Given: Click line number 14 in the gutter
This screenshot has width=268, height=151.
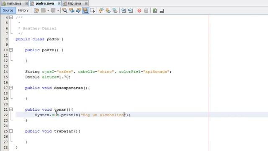Looking at the screenshot, I should 5,72.
